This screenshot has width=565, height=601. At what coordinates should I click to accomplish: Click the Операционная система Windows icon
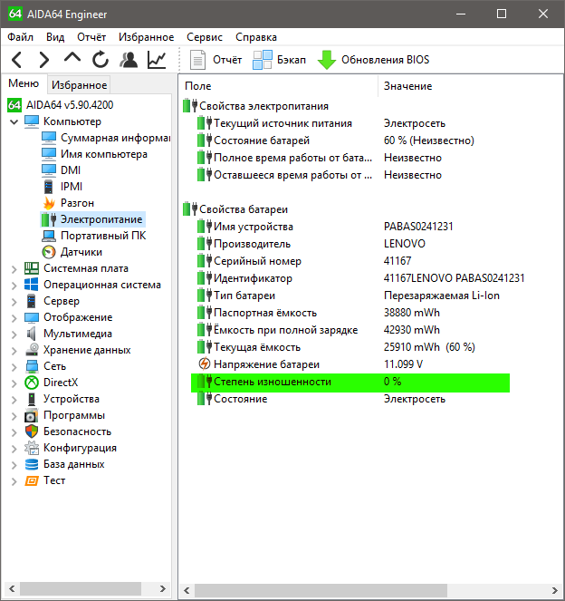coord(32,285)
